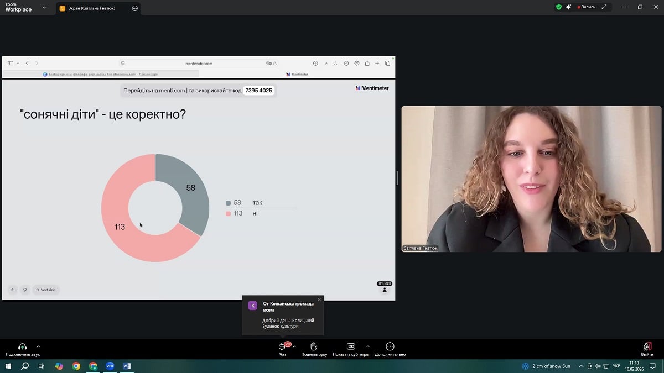Click the Выйти leave meeting icon

tap(646, 346)
